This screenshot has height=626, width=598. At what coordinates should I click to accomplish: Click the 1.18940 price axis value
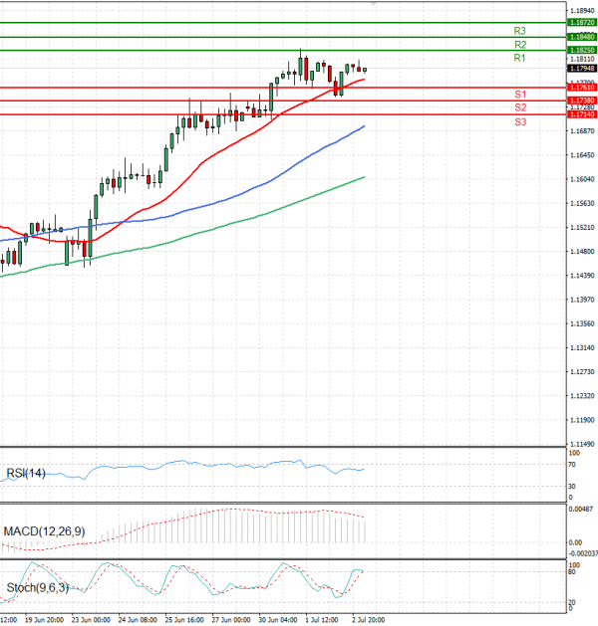coord(582,11)
